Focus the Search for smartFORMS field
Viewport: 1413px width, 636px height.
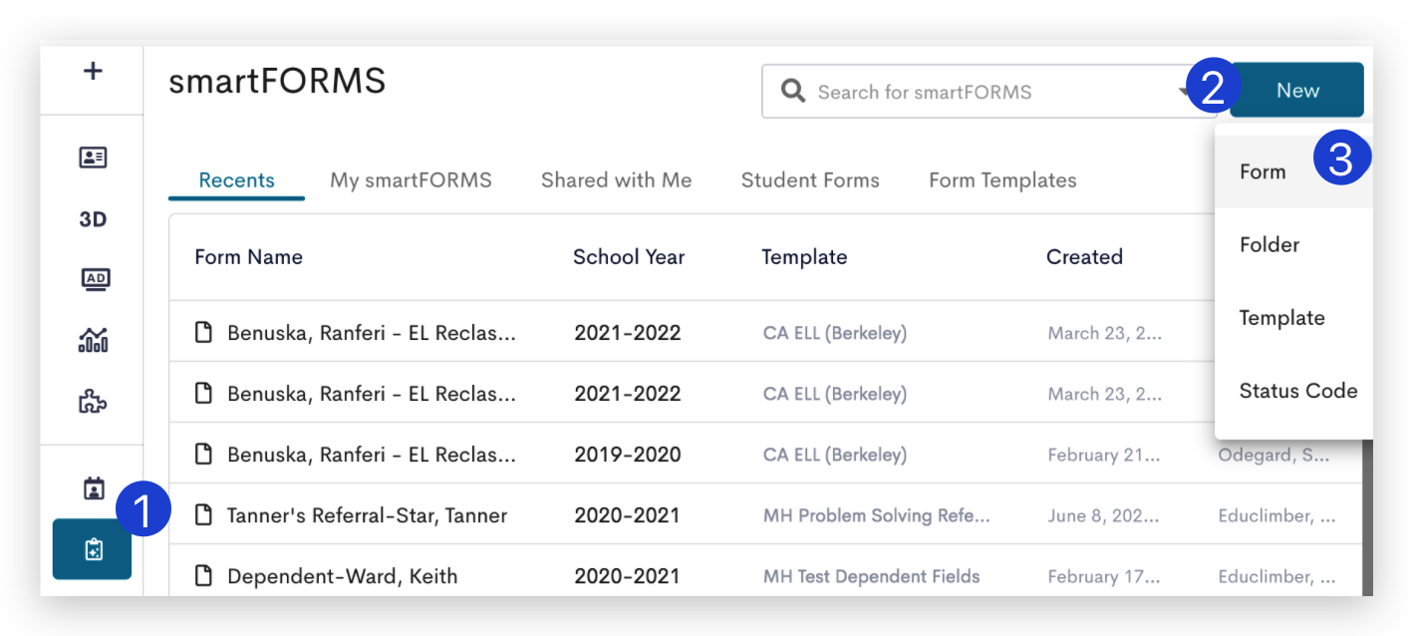[989, 92]
